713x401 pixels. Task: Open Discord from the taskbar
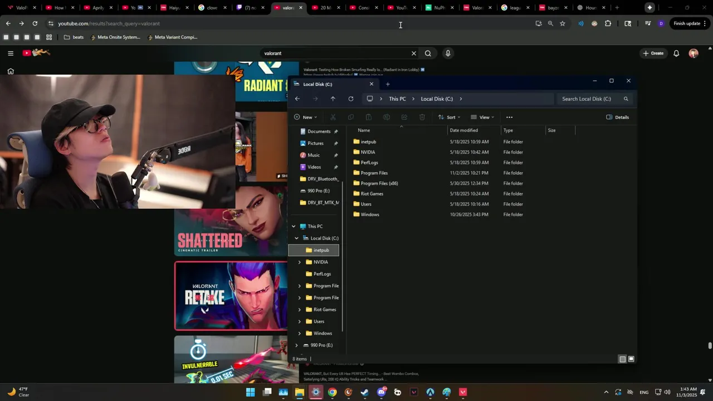pyautogui.click(x=382, y=392)
